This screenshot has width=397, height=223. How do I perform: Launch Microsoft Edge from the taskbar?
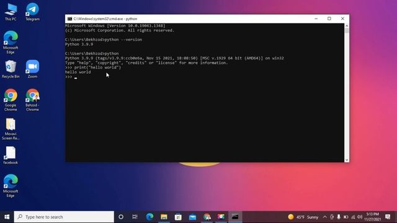tap(149, 217)
